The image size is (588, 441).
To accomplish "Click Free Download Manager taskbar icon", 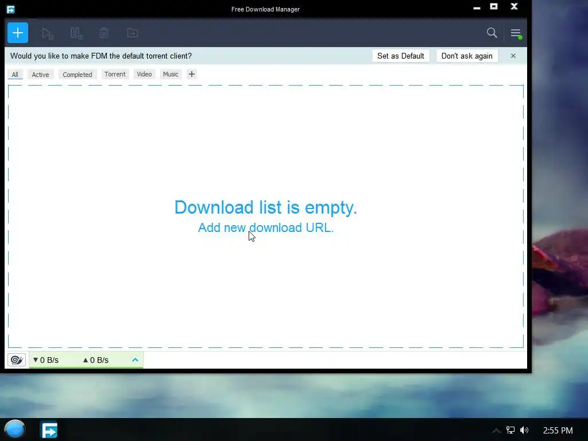I will point(49,430).
